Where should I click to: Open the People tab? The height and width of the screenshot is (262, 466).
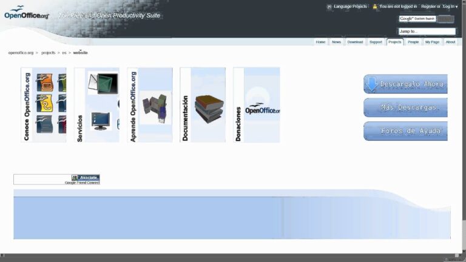tap(413, 42)
